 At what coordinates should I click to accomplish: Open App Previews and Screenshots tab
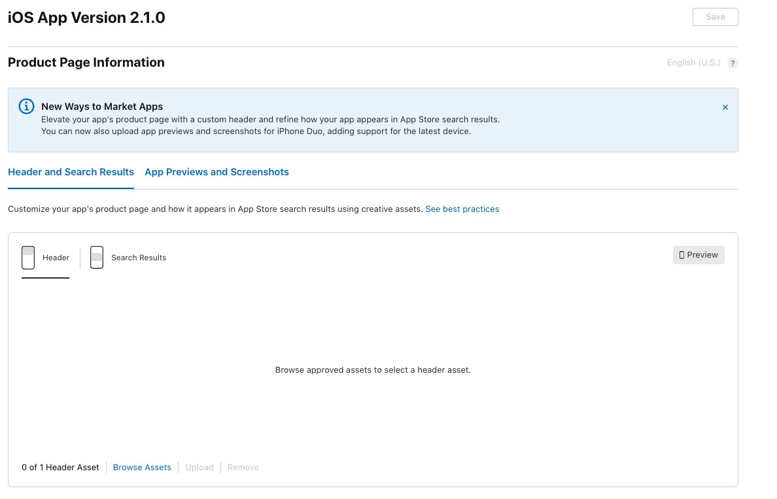click(x=216, y=172)
